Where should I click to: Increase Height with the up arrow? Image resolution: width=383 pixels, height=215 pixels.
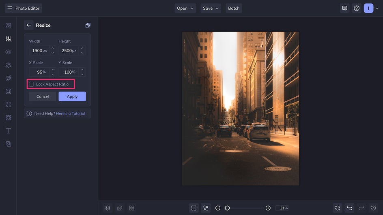82,48
